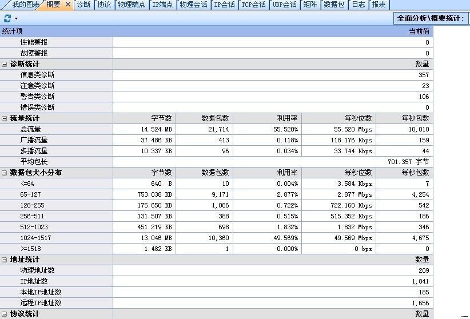Open the 物理端点 tab
This screenshot has height=319, width=470.
tap(132, 5)
